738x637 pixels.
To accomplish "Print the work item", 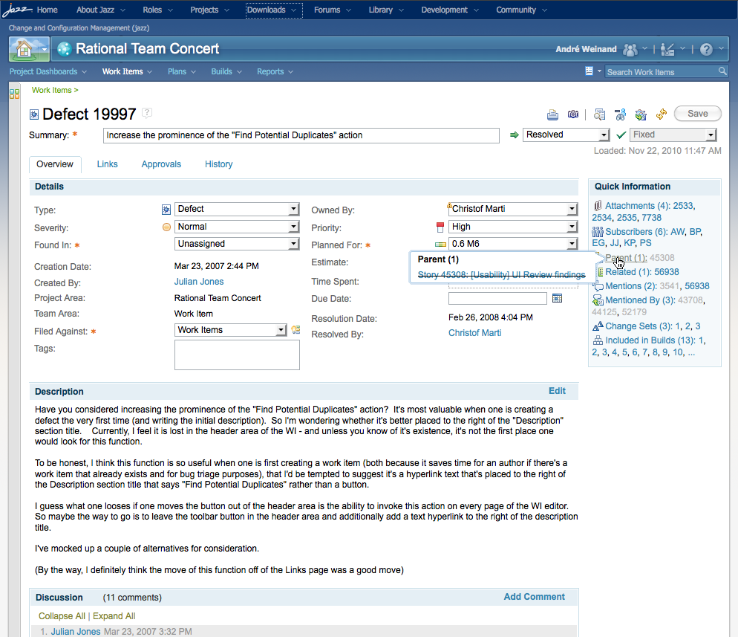I will pos(552,114).
